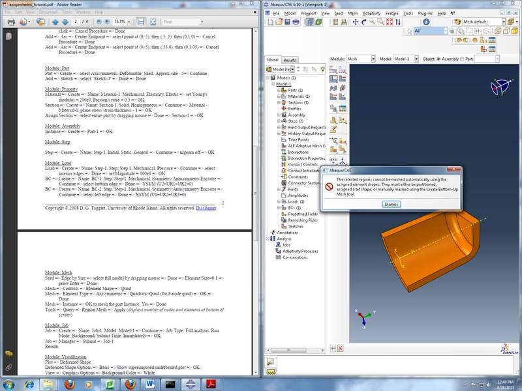Click the back arrow icon below viewport
The image size is (522, 391).
tap(333, 348)
